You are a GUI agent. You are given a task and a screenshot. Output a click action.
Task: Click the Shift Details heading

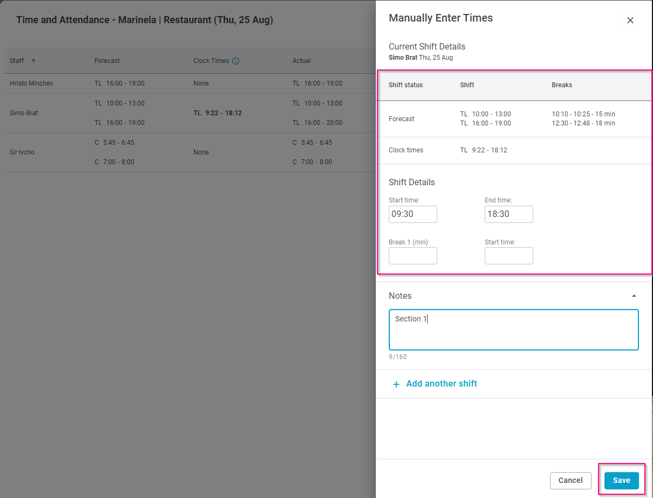pyautogui.click(x=412, y=183)
